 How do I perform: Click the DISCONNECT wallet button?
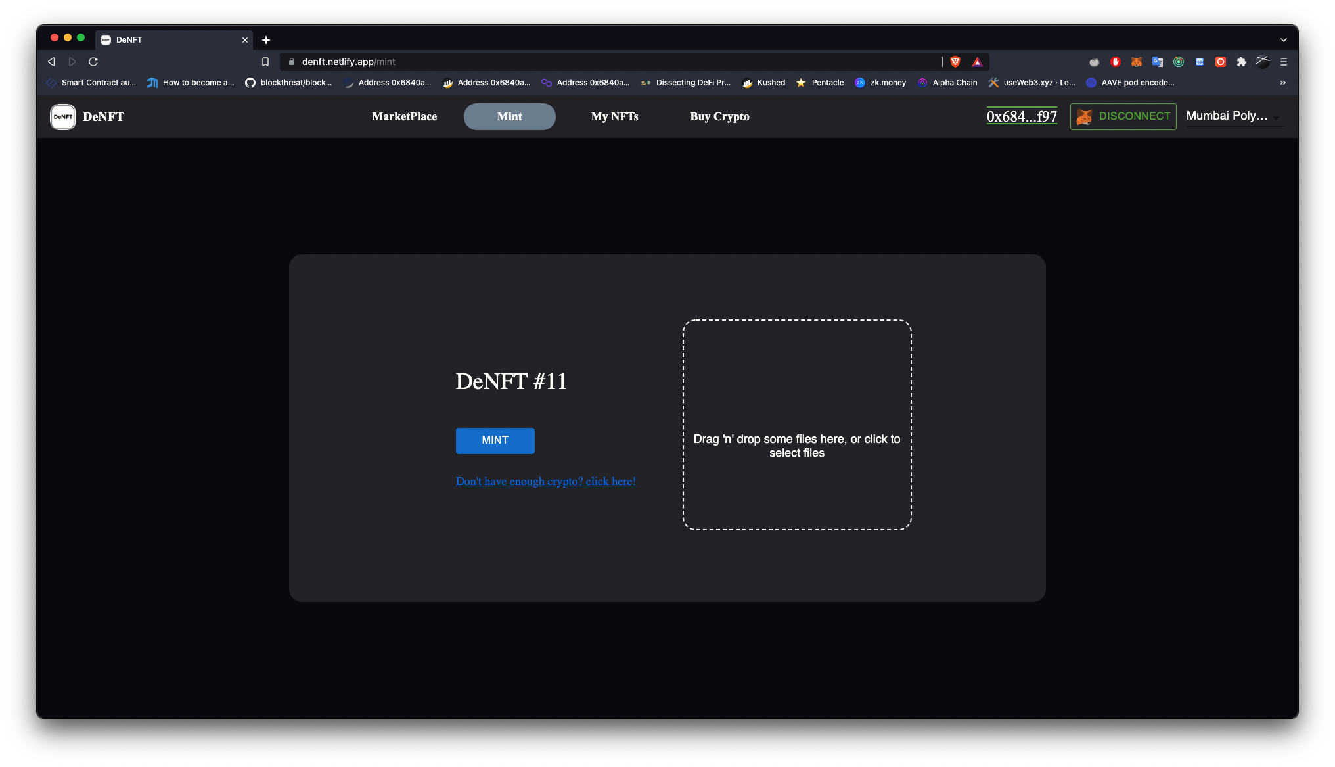point(1123,116)
